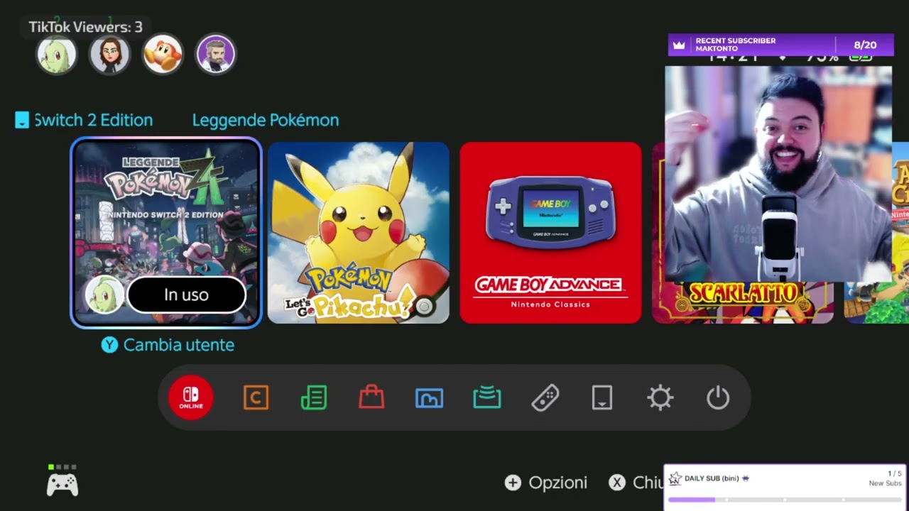The height and width of the screenshot is (511, 909).
Task: Open GameChat orange C icon
Action: [256, 397]
